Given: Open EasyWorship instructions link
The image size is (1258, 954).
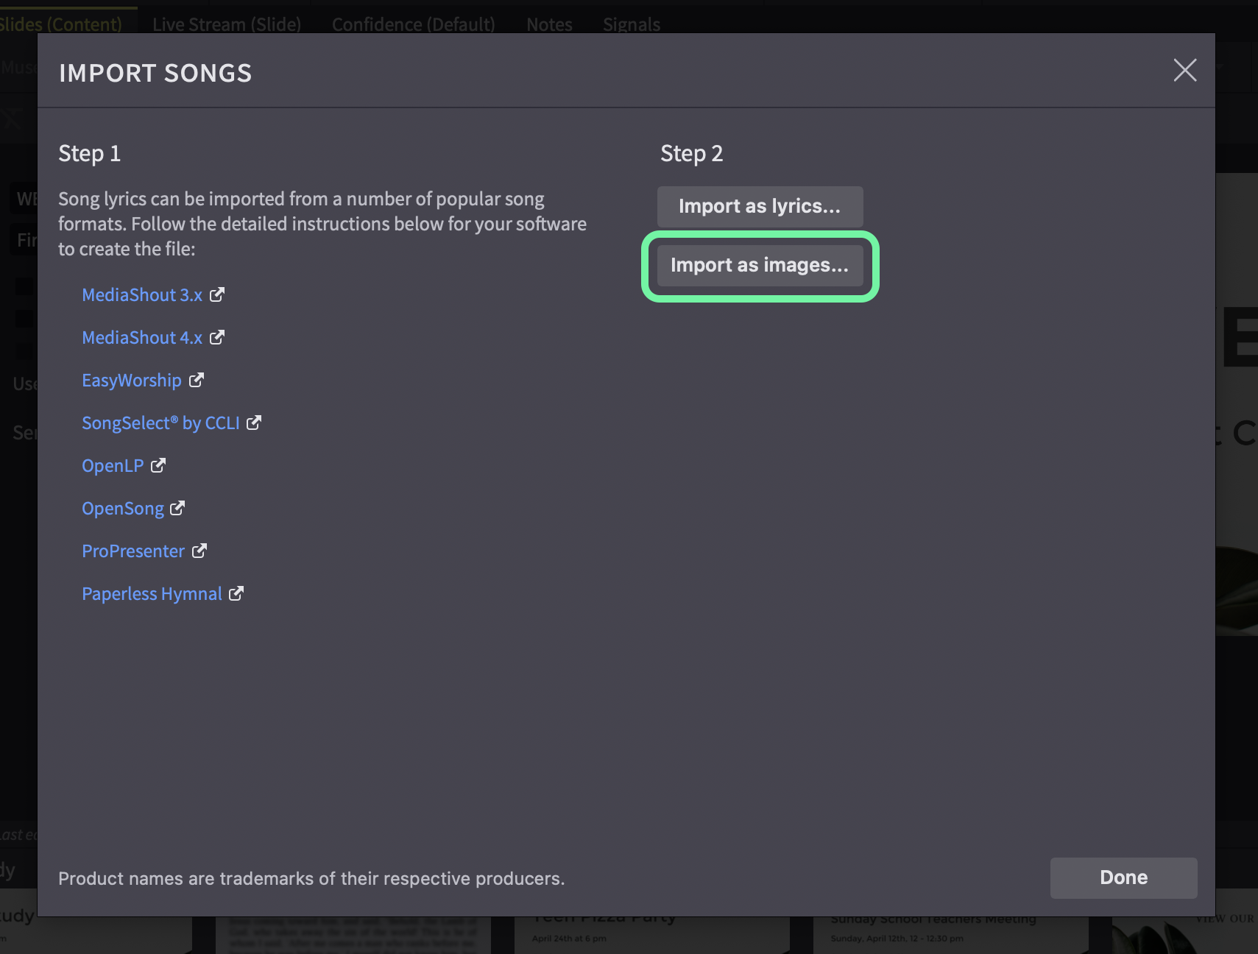Looking at the screenshot, I should point(132,381).
